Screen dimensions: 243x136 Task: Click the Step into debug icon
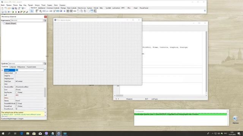coord(21,12)
